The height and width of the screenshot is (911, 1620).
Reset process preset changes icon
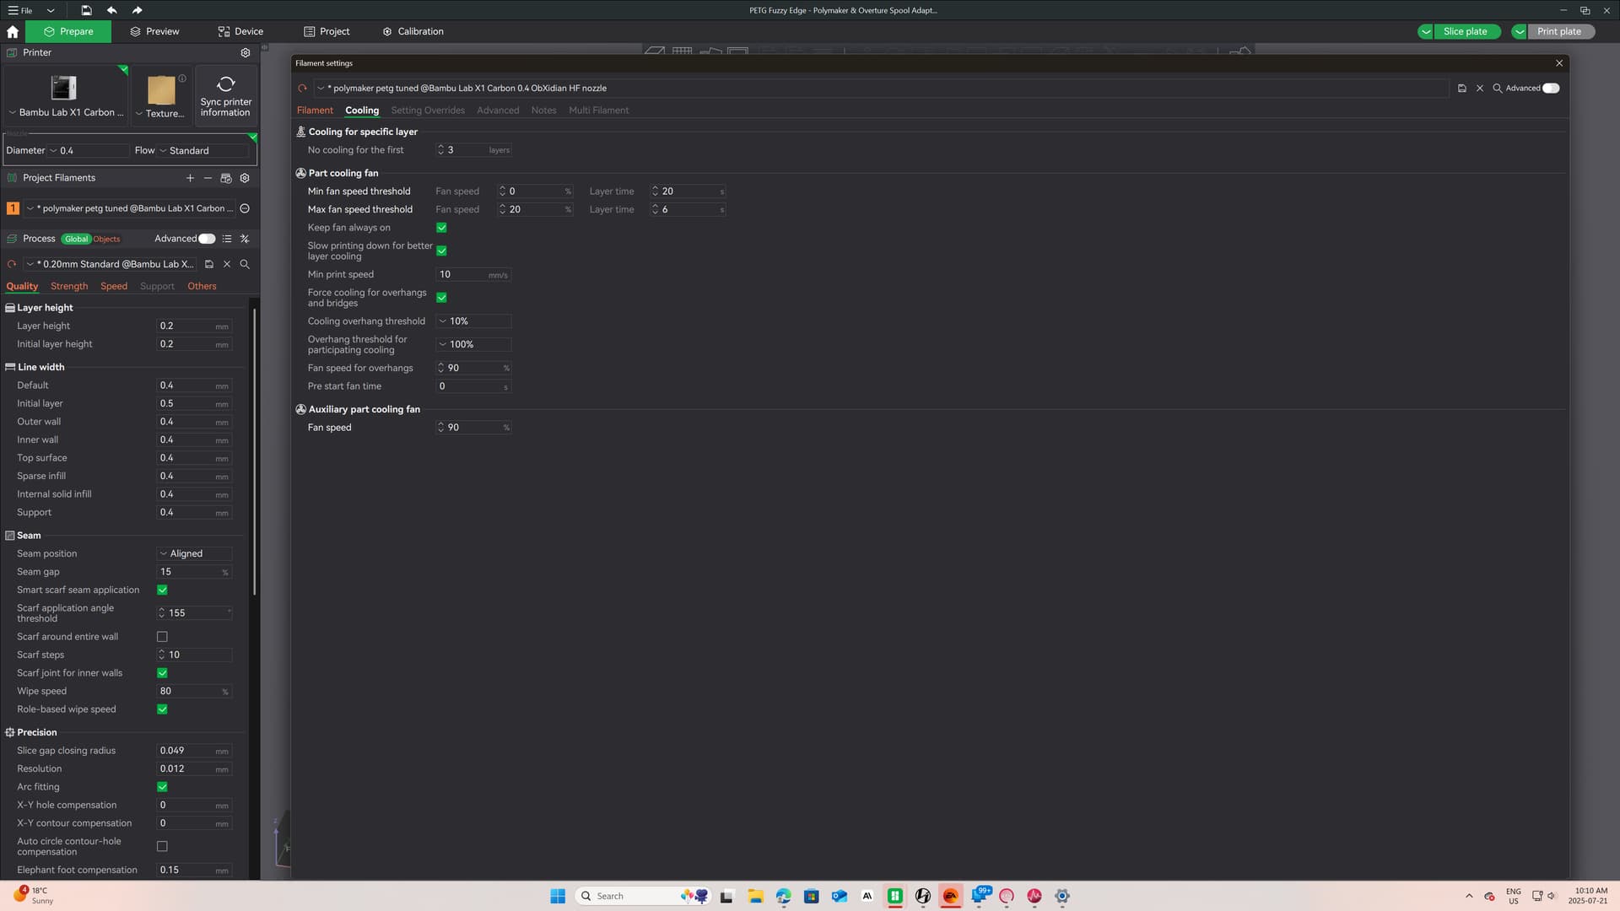[12, 264]
